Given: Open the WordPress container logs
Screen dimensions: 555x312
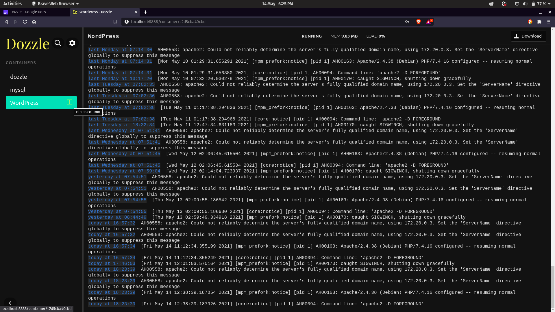Looking at the screenshot, I should (25, 103).
